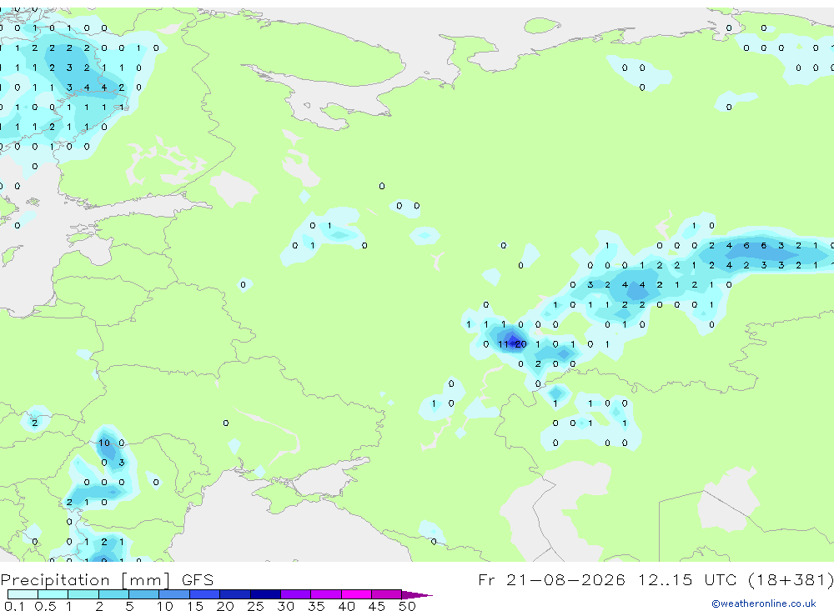Click legend scale label '0.1'
Viewport: 834px width, 611px height.
[x=14, y=606]
